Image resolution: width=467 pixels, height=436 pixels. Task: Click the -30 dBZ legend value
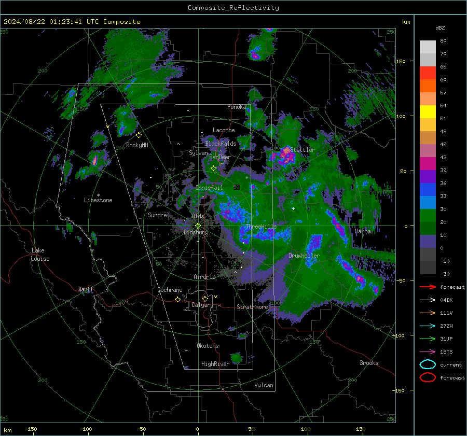445,274
